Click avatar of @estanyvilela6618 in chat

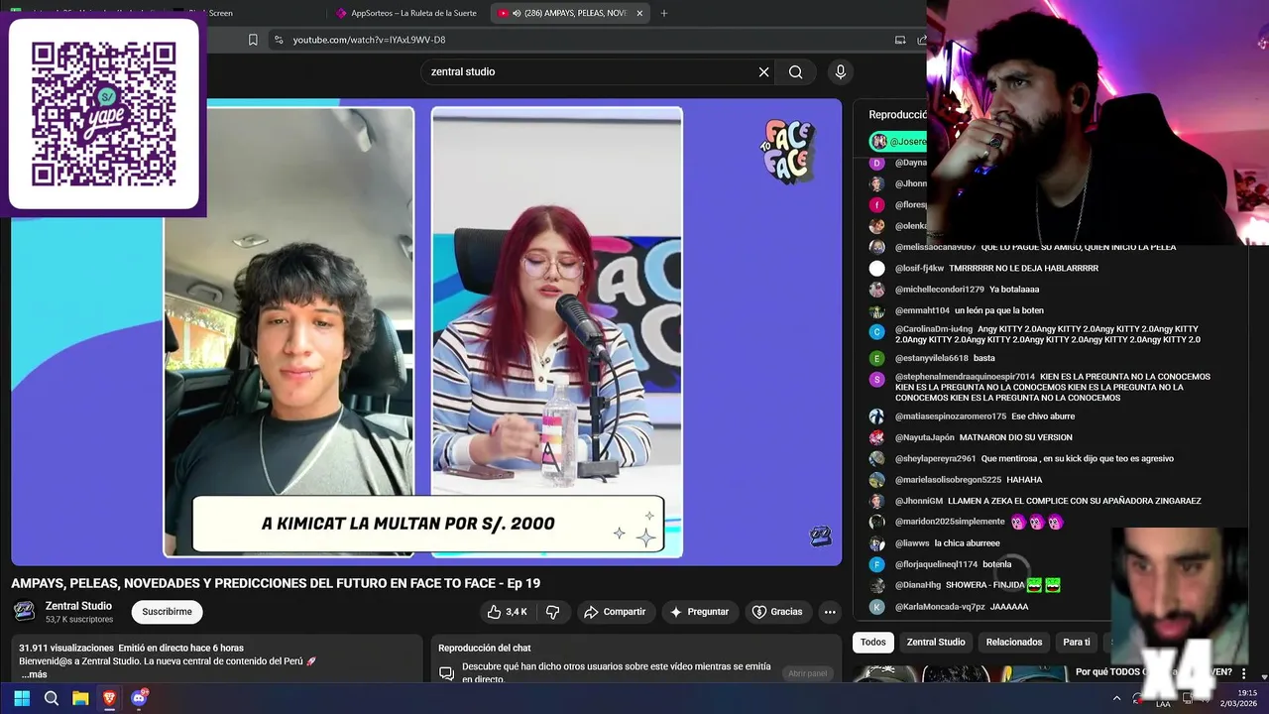coord(876,358)
